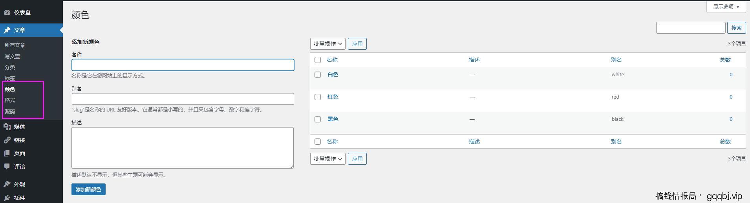Open 写文章 submenu item
Viewport: 750px width, 203px height.
point(12,56)
